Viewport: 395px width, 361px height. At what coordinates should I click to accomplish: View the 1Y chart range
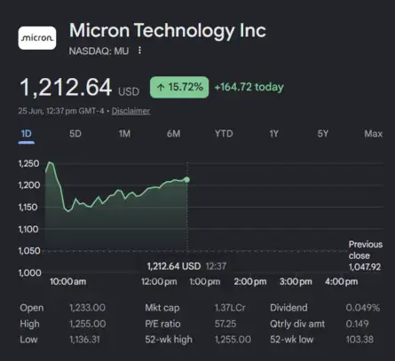point(274,134)
